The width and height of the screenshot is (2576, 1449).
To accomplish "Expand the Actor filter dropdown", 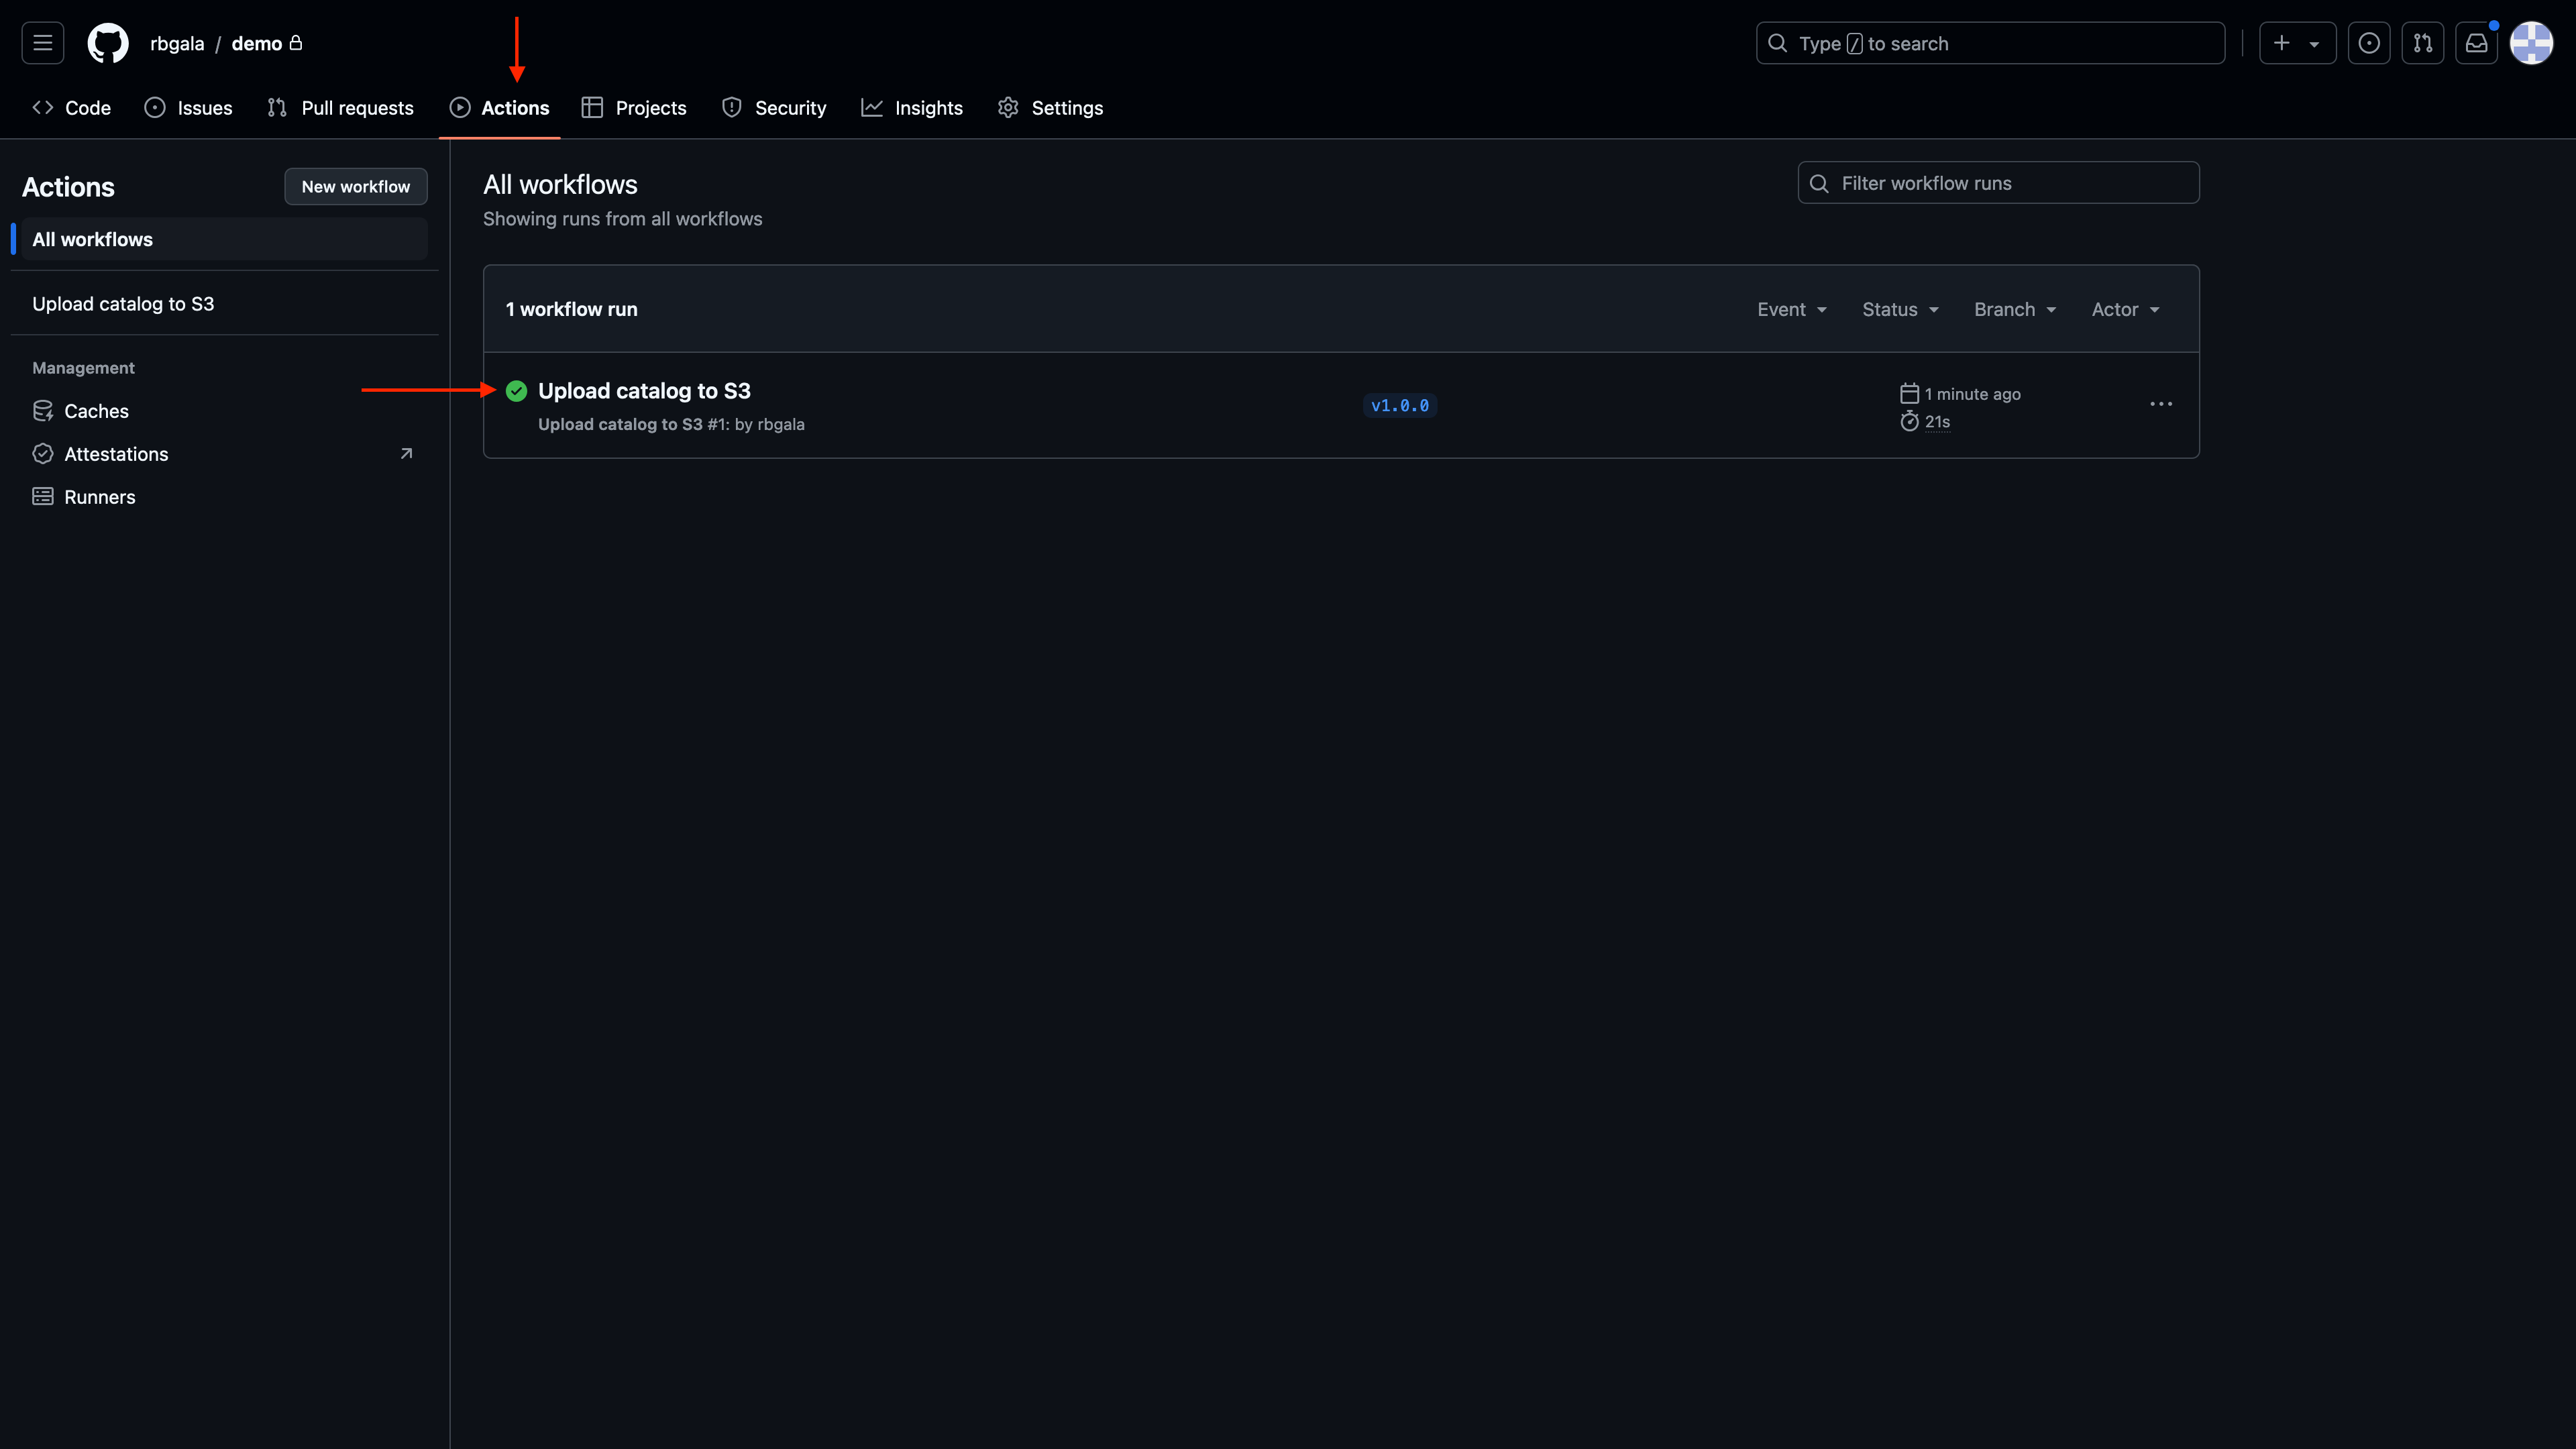I will point(2125,309).
